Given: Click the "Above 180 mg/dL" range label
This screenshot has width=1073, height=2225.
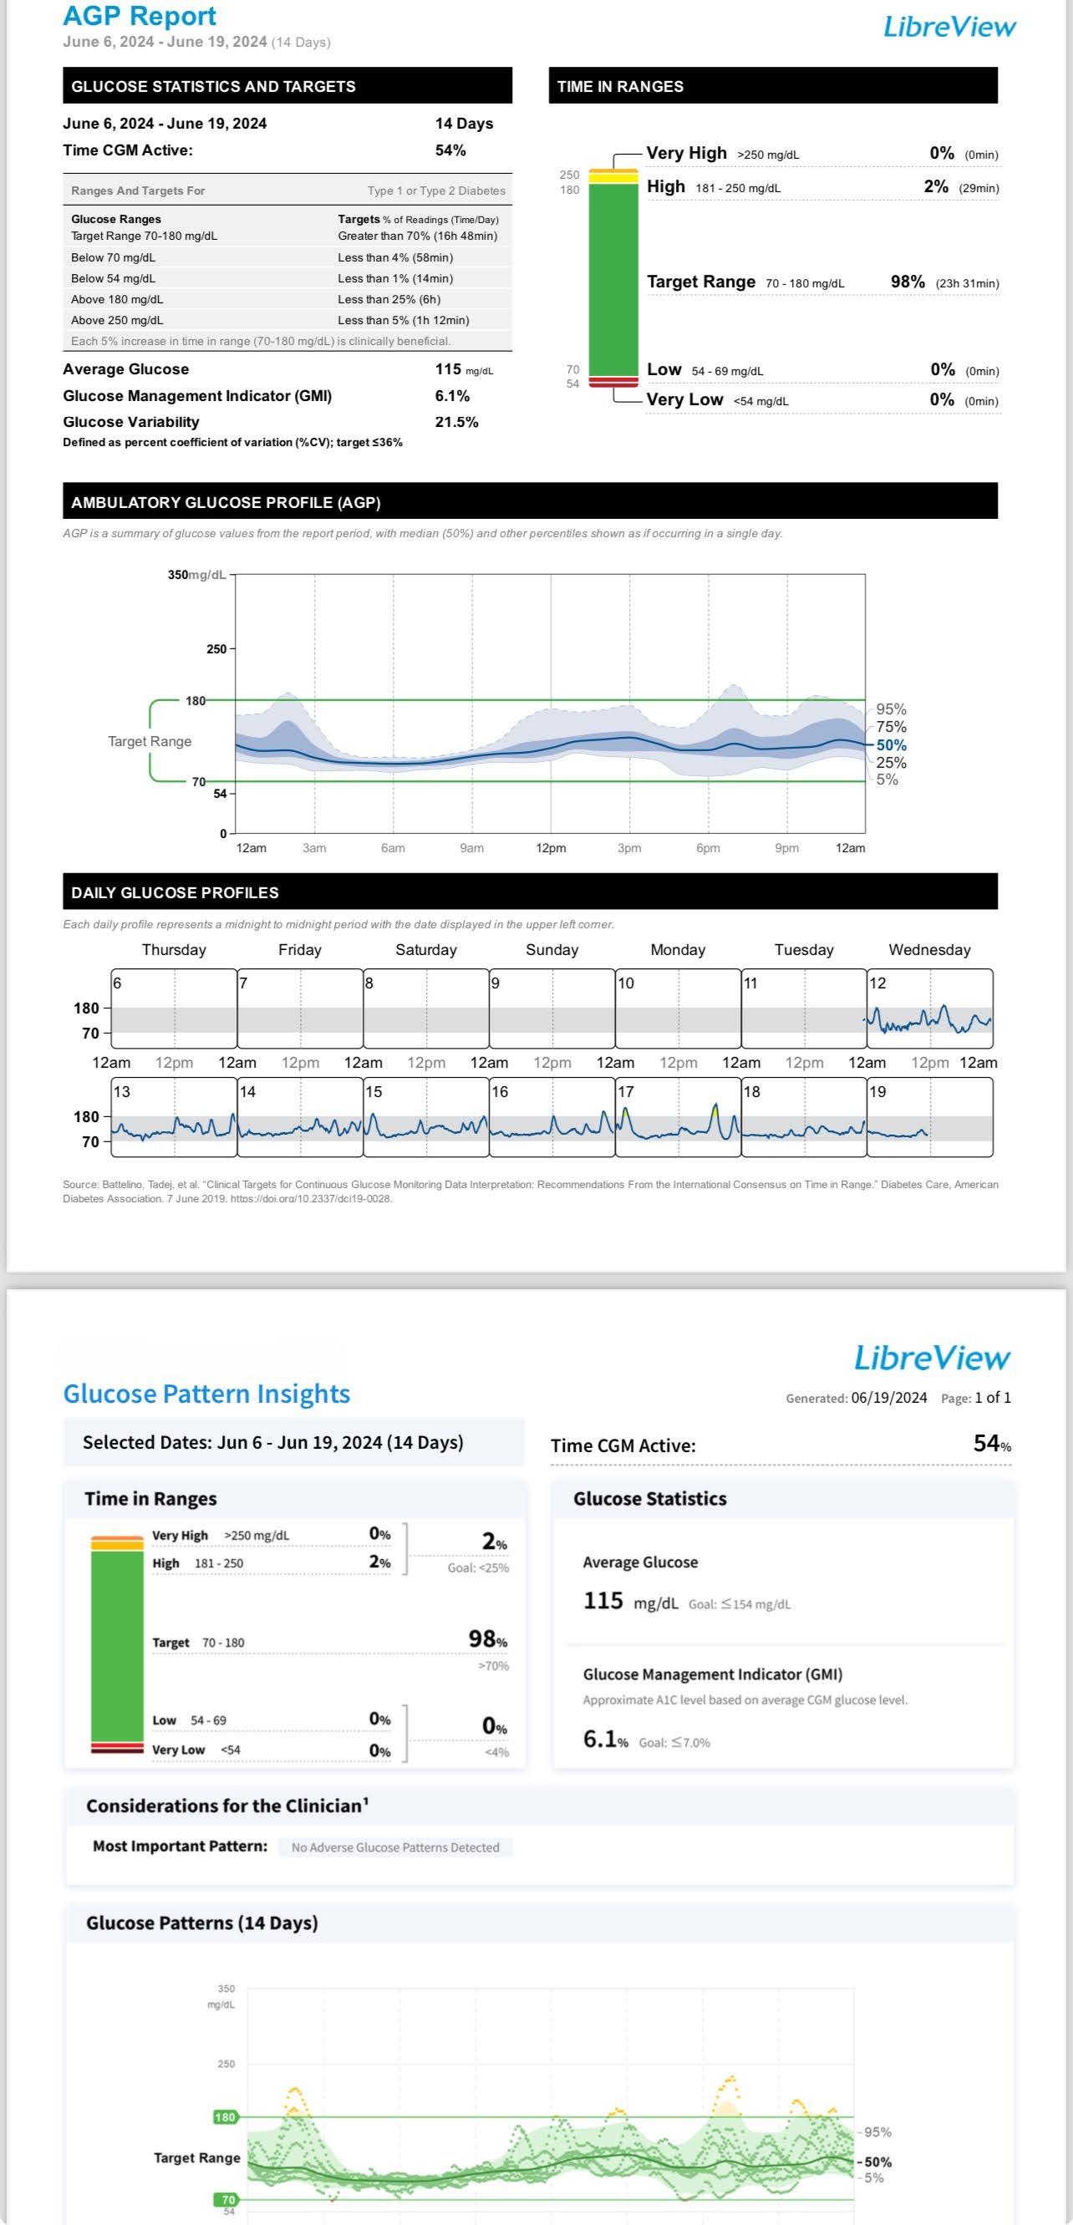Looking at the screenshot, I should [x=117, y=299].
